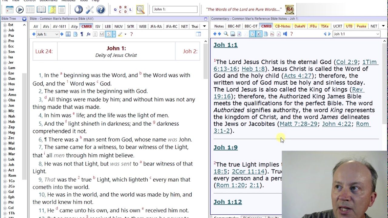Click the search magnifier in Commentary toolbar
The height and width of the screenshot is (218, 388).
click(226, 34)
